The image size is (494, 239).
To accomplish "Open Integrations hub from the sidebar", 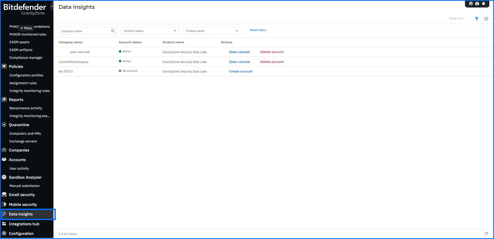I will tap(24, 224).
